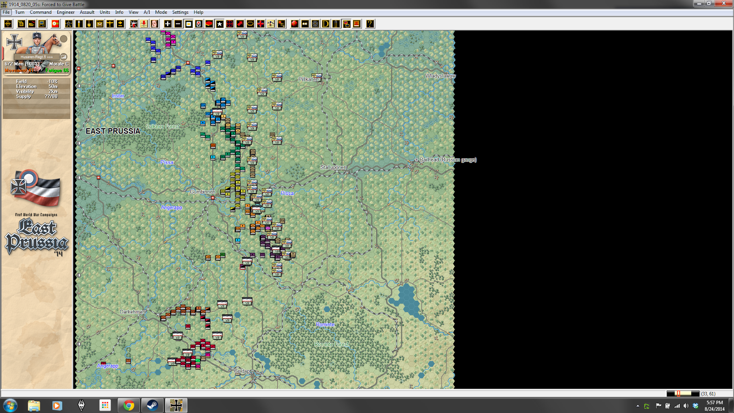Click the red down-arrow map icon

coord(144,24)
